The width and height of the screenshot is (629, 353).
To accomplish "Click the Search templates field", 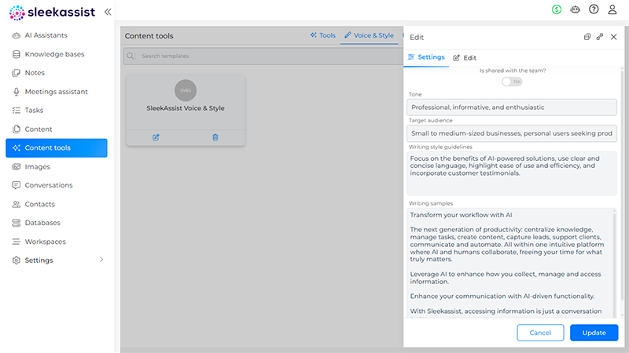I will click(263, 56).
